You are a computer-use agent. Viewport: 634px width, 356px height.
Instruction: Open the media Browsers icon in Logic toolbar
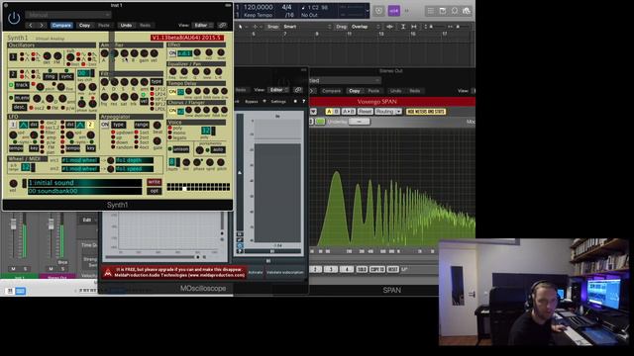tap(467, 11)
